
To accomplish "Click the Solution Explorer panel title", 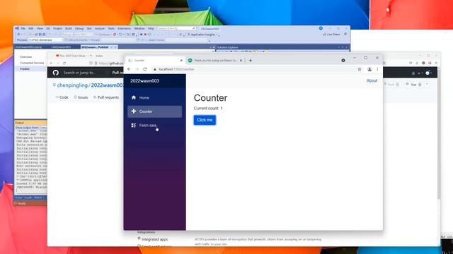I will (x=227, y=47).
